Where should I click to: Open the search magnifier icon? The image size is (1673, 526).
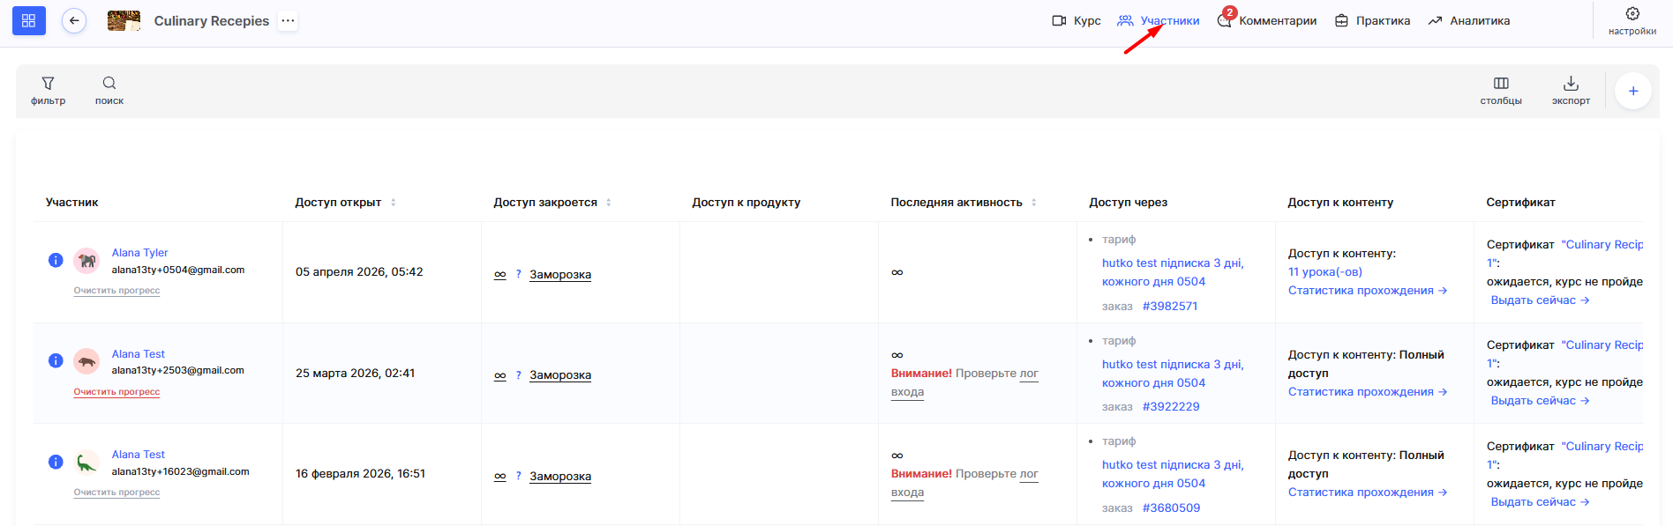109,83
